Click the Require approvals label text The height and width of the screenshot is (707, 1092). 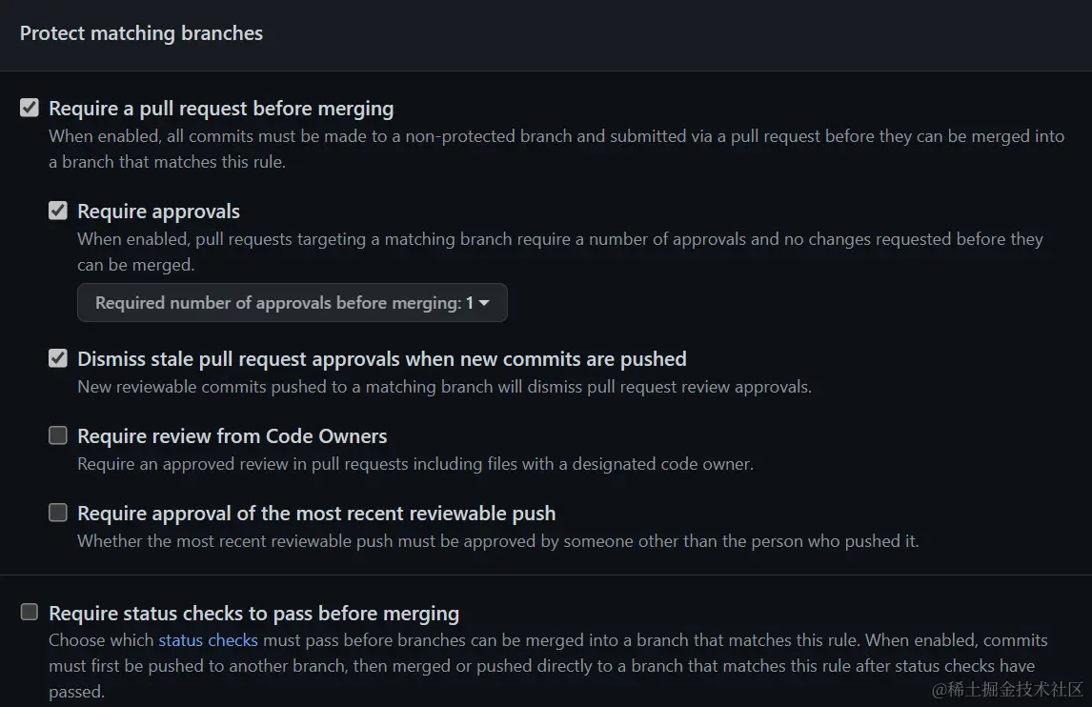point(158,212)
